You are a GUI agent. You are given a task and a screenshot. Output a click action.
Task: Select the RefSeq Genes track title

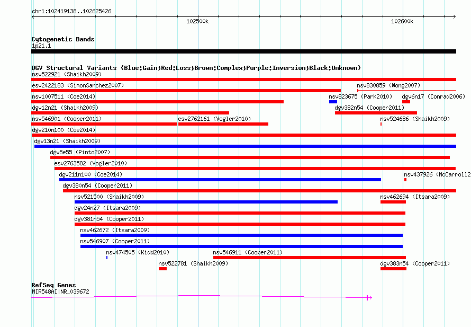(x=53, y=285)
